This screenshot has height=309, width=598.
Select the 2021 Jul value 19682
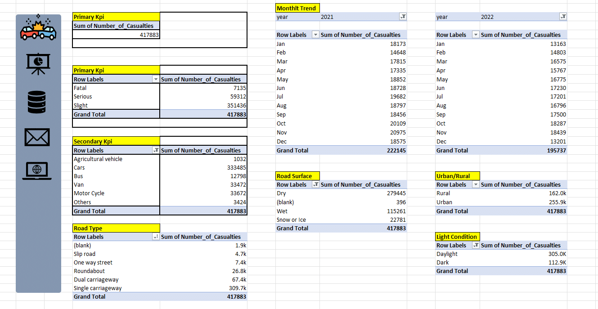pos(363,96)
